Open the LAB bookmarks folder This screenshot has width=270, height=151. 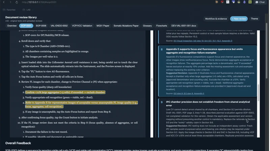tap(27, 10)
